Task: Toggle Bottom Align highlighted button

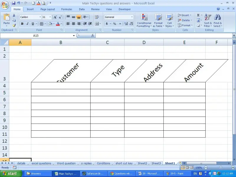Action: click(x=78, y=17)
